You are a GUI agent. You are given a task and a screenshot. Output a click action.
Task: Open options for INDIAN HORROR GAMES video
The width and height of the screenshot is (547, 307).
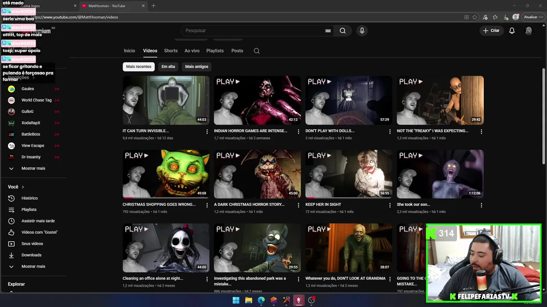298,132
